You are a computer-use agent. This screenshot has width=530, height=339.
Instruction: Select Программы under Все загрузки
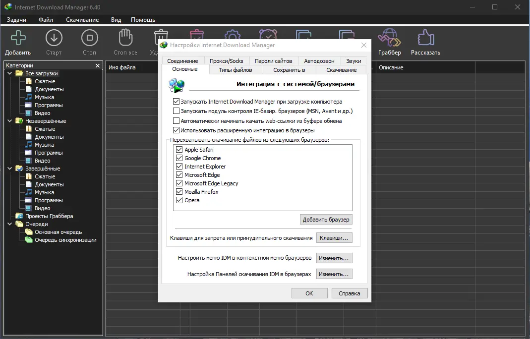(49, 105)
